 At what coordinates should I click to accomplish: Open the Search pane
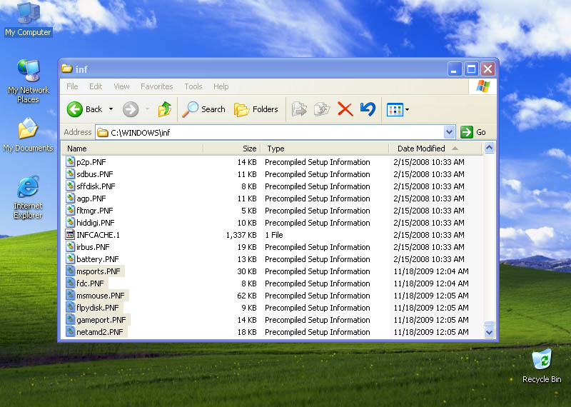tap(203, 109)
